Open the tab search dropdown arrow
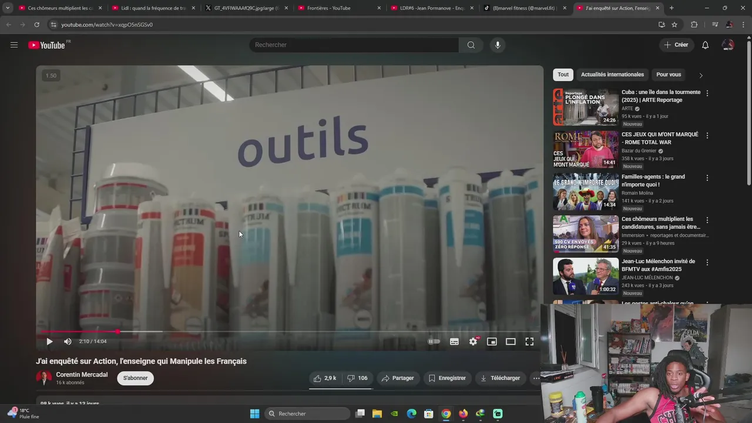The width and height of the screenshot is (752, 423). pos(8,8)
